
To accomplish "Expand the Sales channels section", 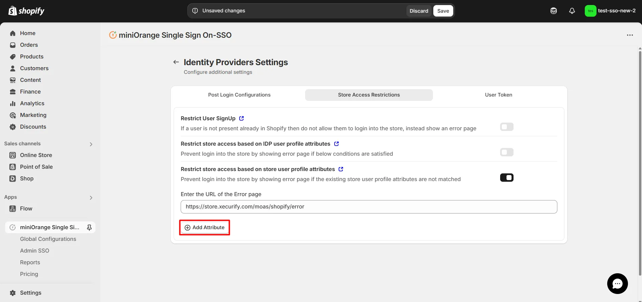I will click(91, 144).
